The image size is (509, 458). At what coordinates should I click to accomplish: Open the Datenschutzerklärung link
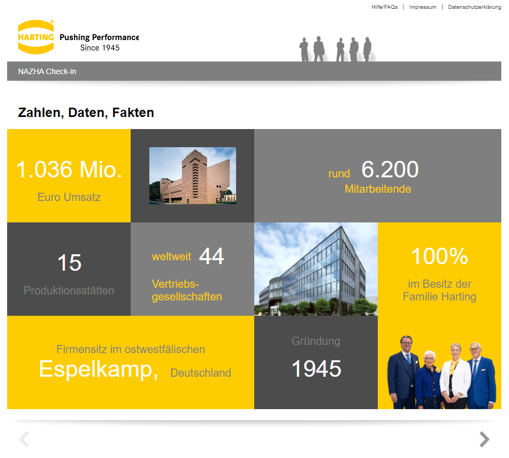[474, 7]
